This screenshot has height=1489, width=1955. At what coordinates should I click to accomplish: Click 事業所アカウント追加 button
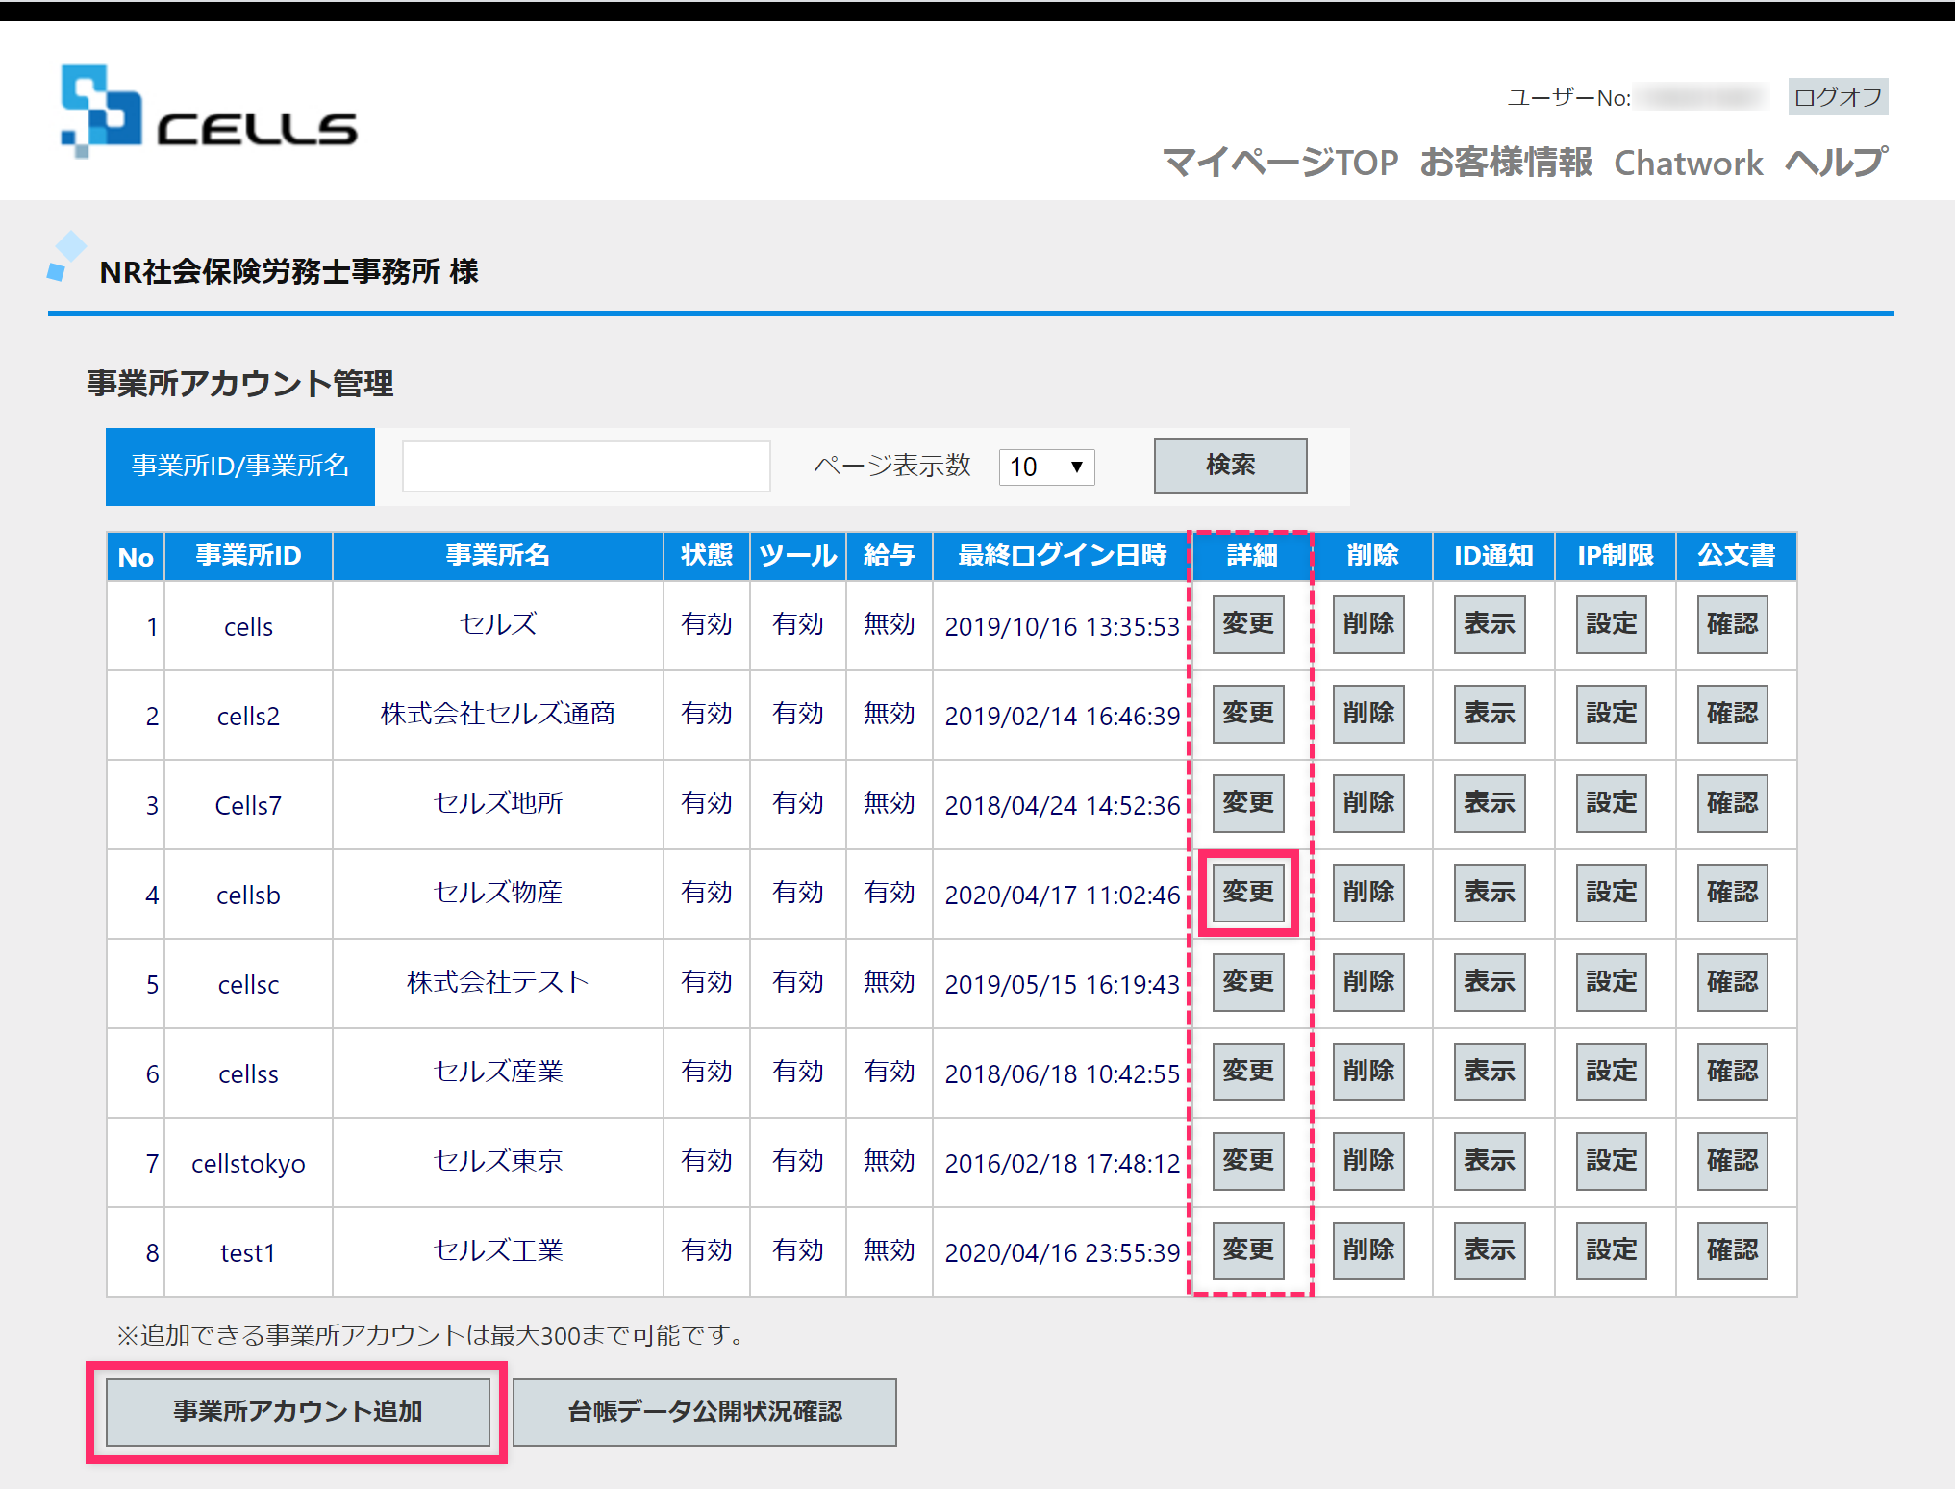297,1412
